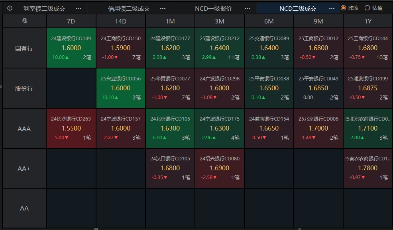The height and width of the screenshot is (230, 393).
Task: Click the AA row label
Action: [24, 208]
